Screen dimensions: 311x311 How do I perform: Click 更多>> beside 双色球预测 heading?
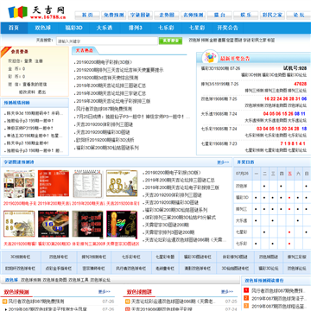(x=105, y=292)
